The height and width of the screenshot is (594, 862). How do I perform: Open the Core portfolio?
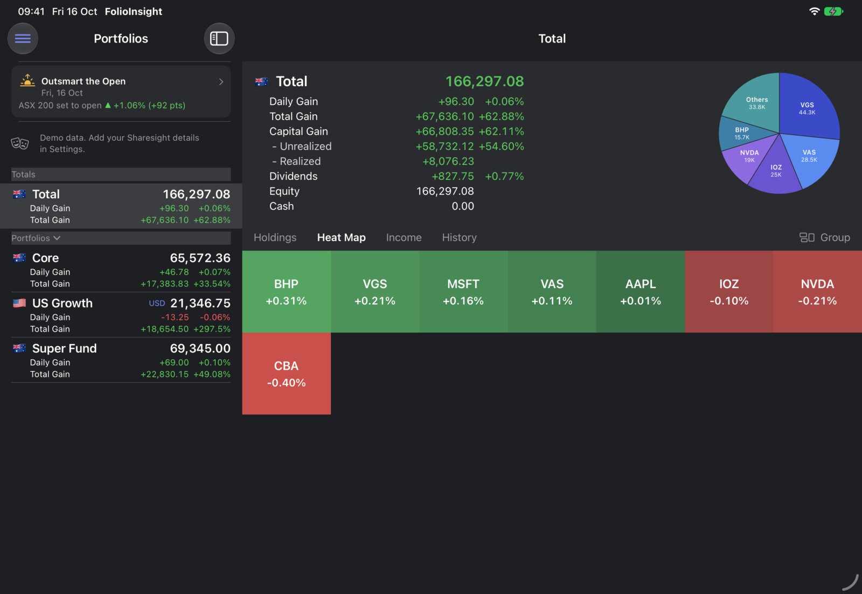121,270
